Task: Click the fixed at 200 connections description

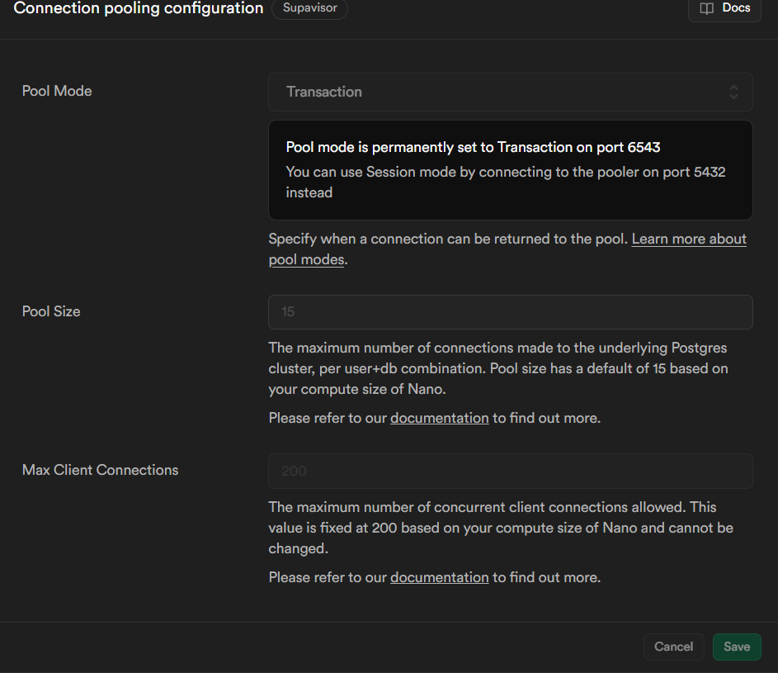Action: click(500, 527)
